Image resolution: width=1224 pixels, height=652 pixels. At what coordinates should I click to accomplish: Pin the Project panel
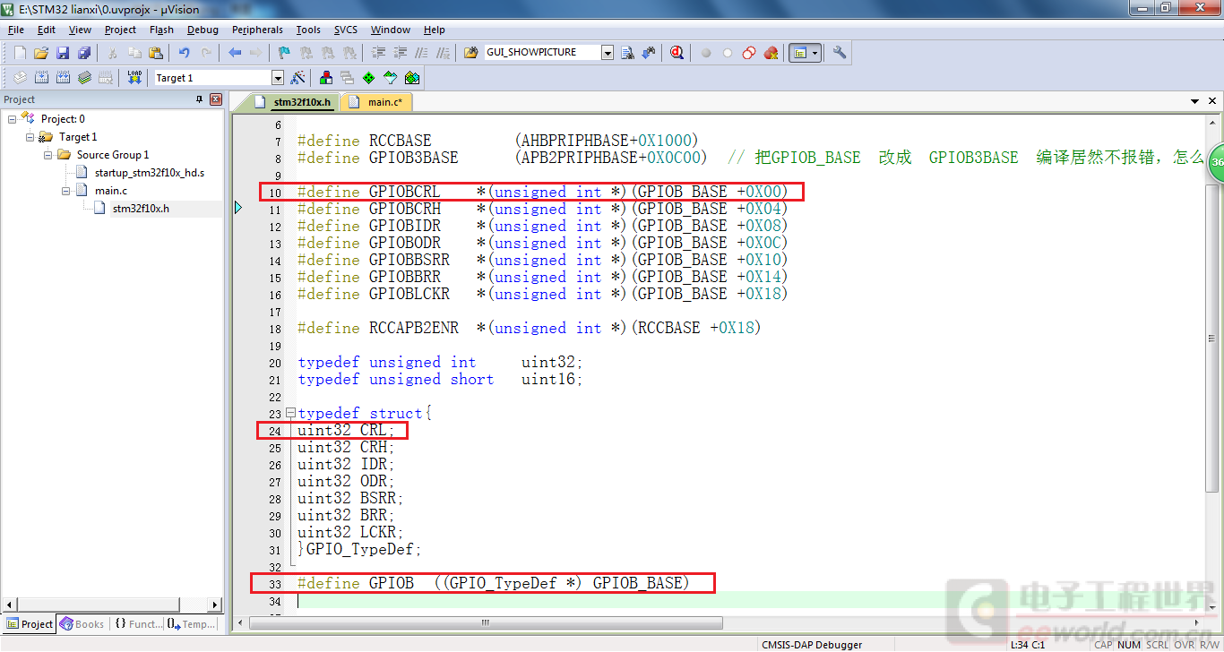[x=200, y=99]
